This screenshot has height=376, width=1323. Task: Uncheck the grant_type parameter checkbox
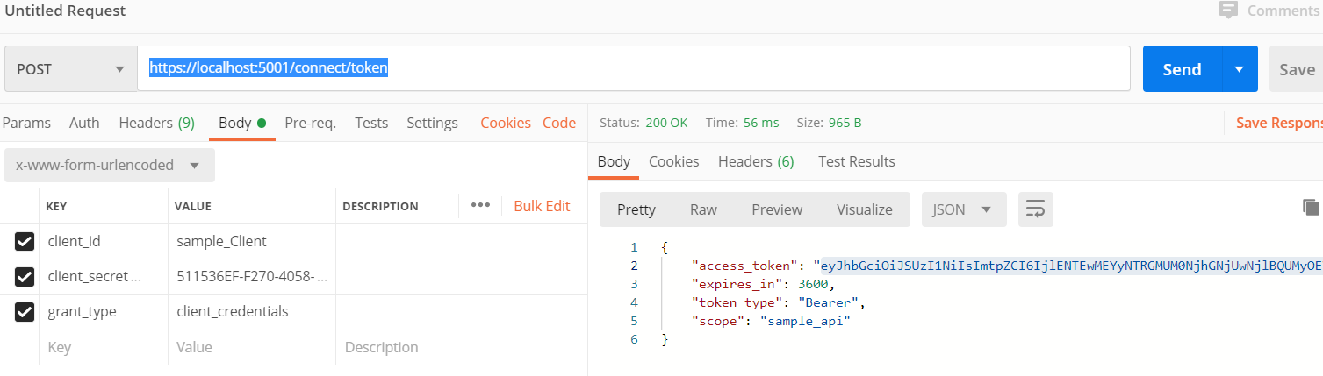pyautogui.click(x=25, y=312)
